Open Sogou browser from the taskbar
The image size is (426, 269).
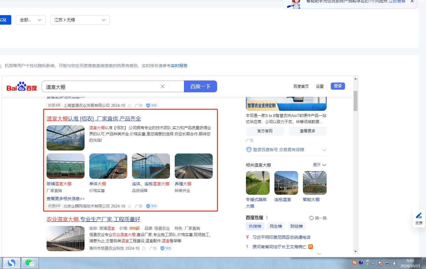[x=12, y=263]
